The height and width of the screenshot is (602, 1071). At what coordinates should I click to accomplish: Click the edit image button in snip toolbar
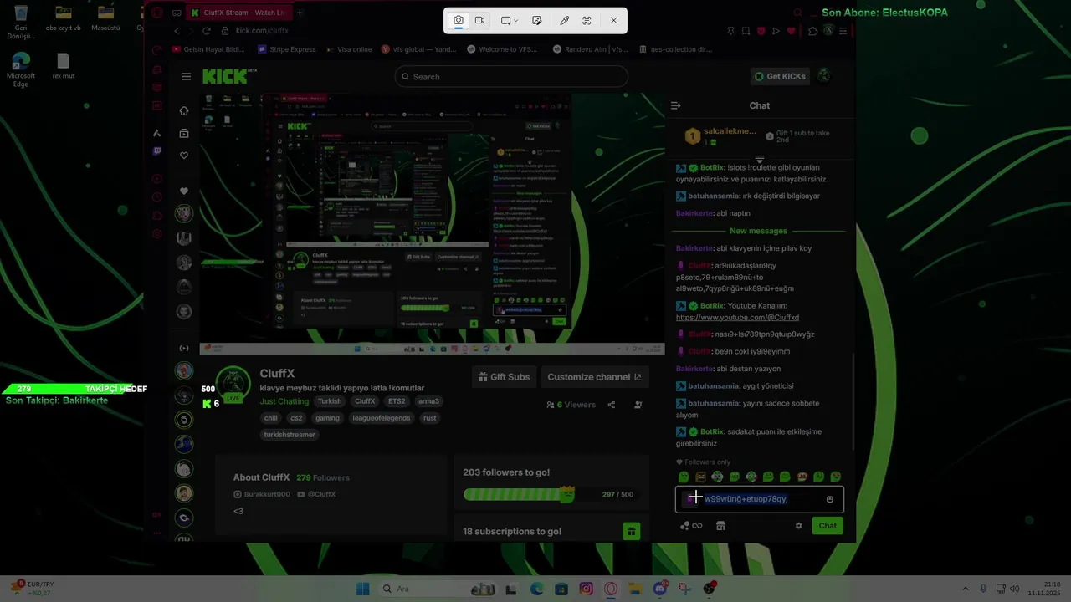[537, 20]
